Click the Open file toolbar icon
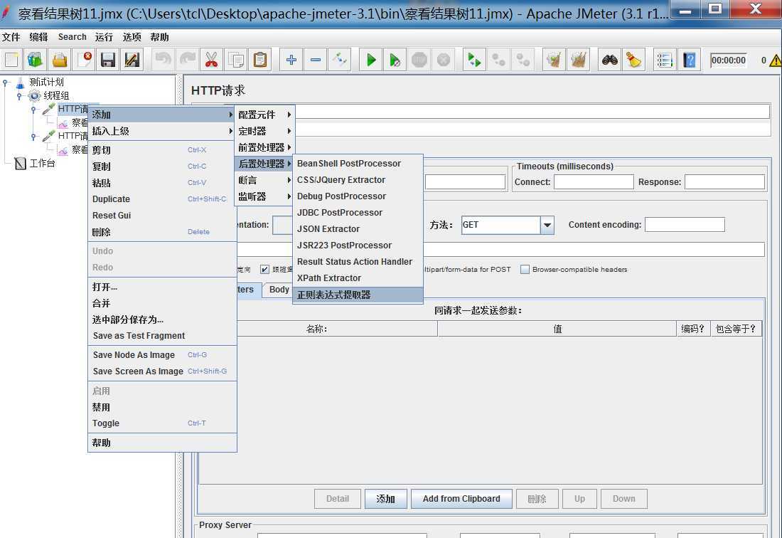782x538 pixels. click(59, 60)
